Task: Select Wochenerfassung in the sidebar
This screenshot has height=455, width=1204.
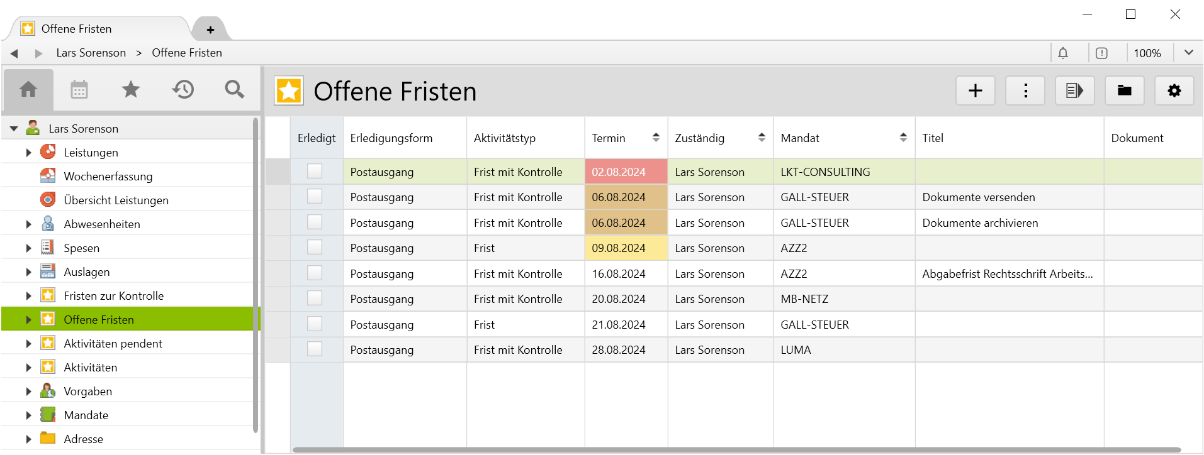Action: pos(108,177)
